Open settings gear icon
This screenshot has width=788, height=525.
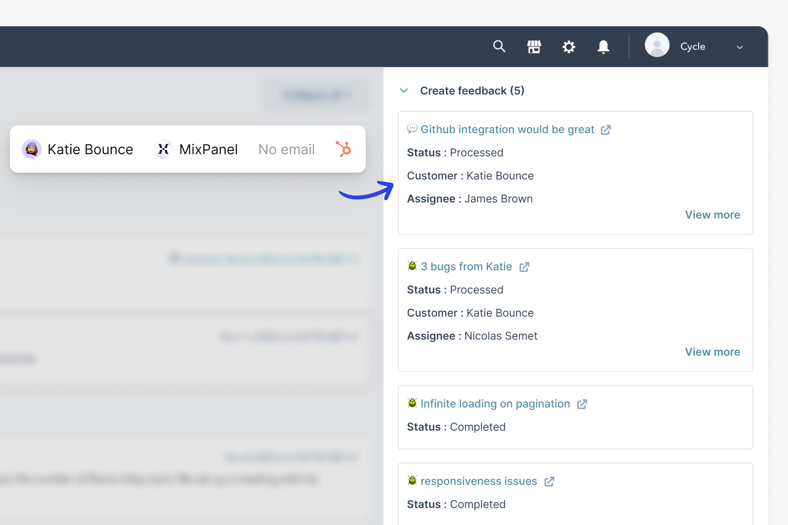pyautogui.click(x=569, y=47)
